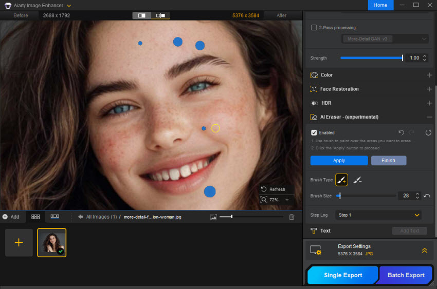
Task: Select the subtract brush type
Action: click(x=357, y=180)
